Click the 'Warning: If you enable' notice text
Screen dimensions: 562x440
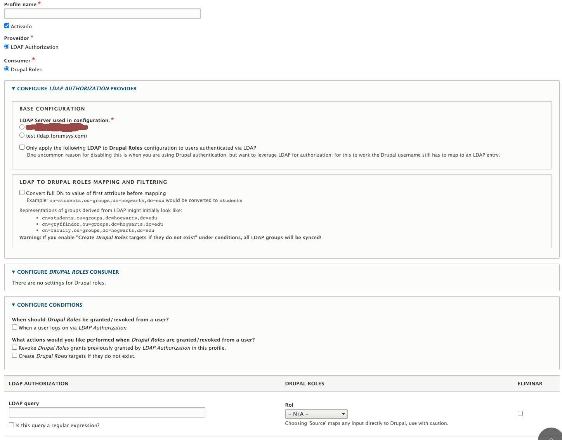coord(170,237)
